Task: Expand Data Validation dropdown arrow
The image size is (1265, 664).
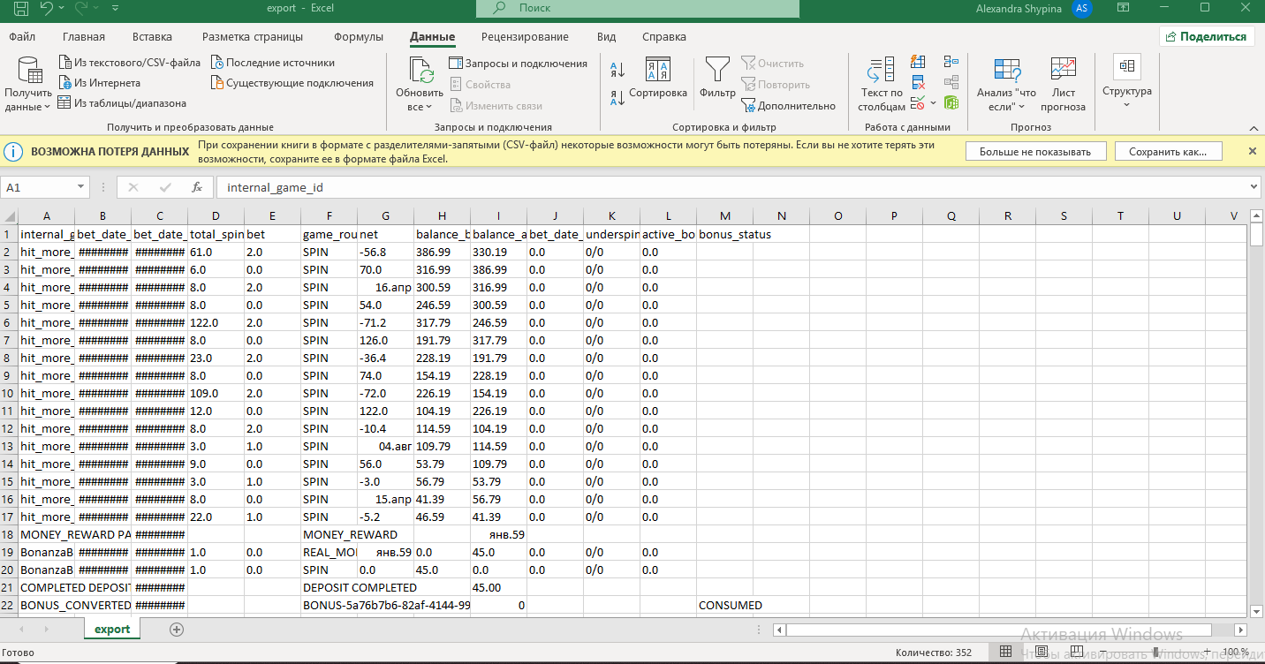Action: [932, 103]
